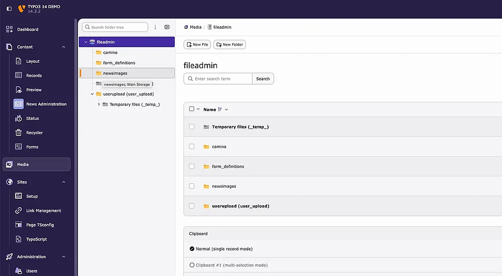Collapse the Administration menu group chevron
This screenshot has width=502, height=276.
(x=63, y=256)
